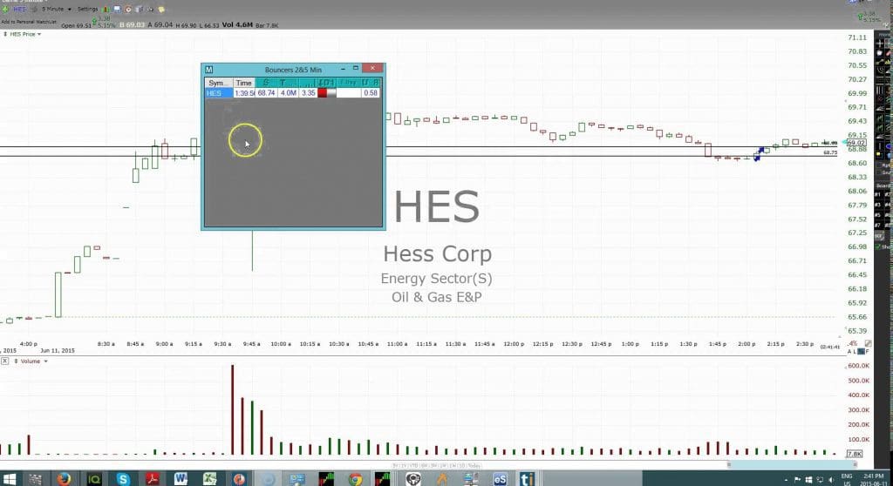Open Firefox from the taskbar
This screenshot has height=486, width=893.
[x=64, y=479]
